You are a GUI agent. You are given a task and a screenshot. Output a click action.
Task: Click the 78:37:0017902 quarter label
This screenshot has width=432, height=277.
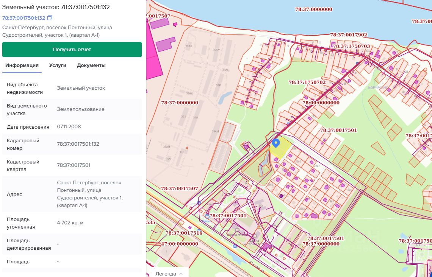click(x=349, y=35)
